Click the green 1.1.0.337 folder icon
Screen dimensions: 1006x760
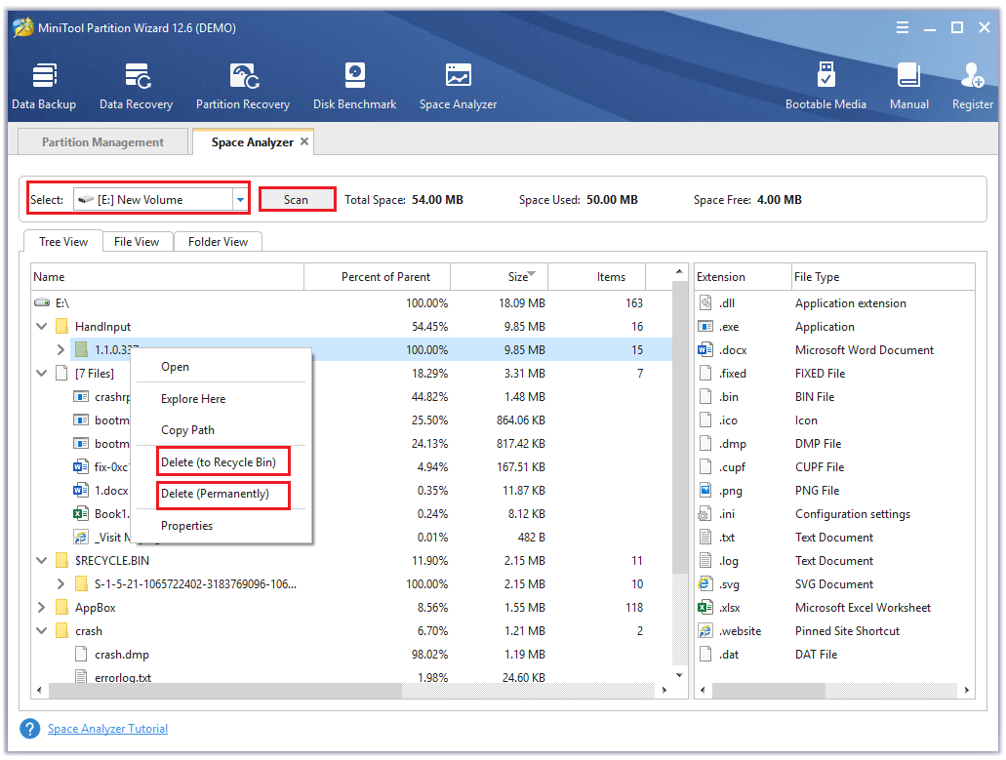[82, 349]
